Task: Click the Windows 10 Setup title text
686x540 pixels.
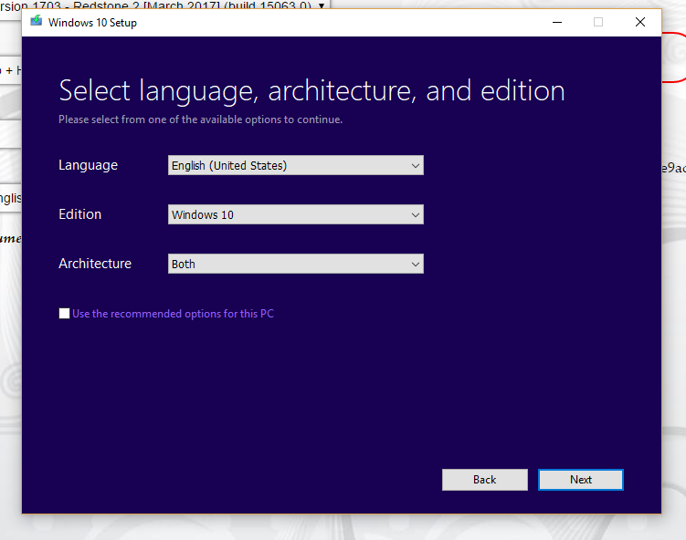Action: (x=92, y=23)
